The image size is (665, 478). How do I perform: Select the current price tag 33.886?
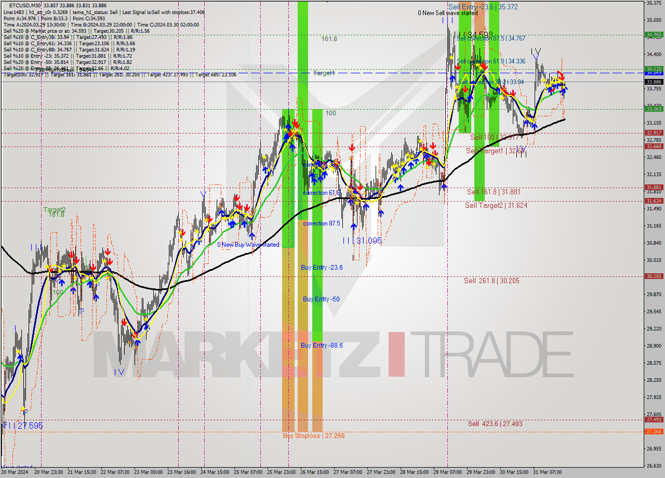click(x=654, y=82)
